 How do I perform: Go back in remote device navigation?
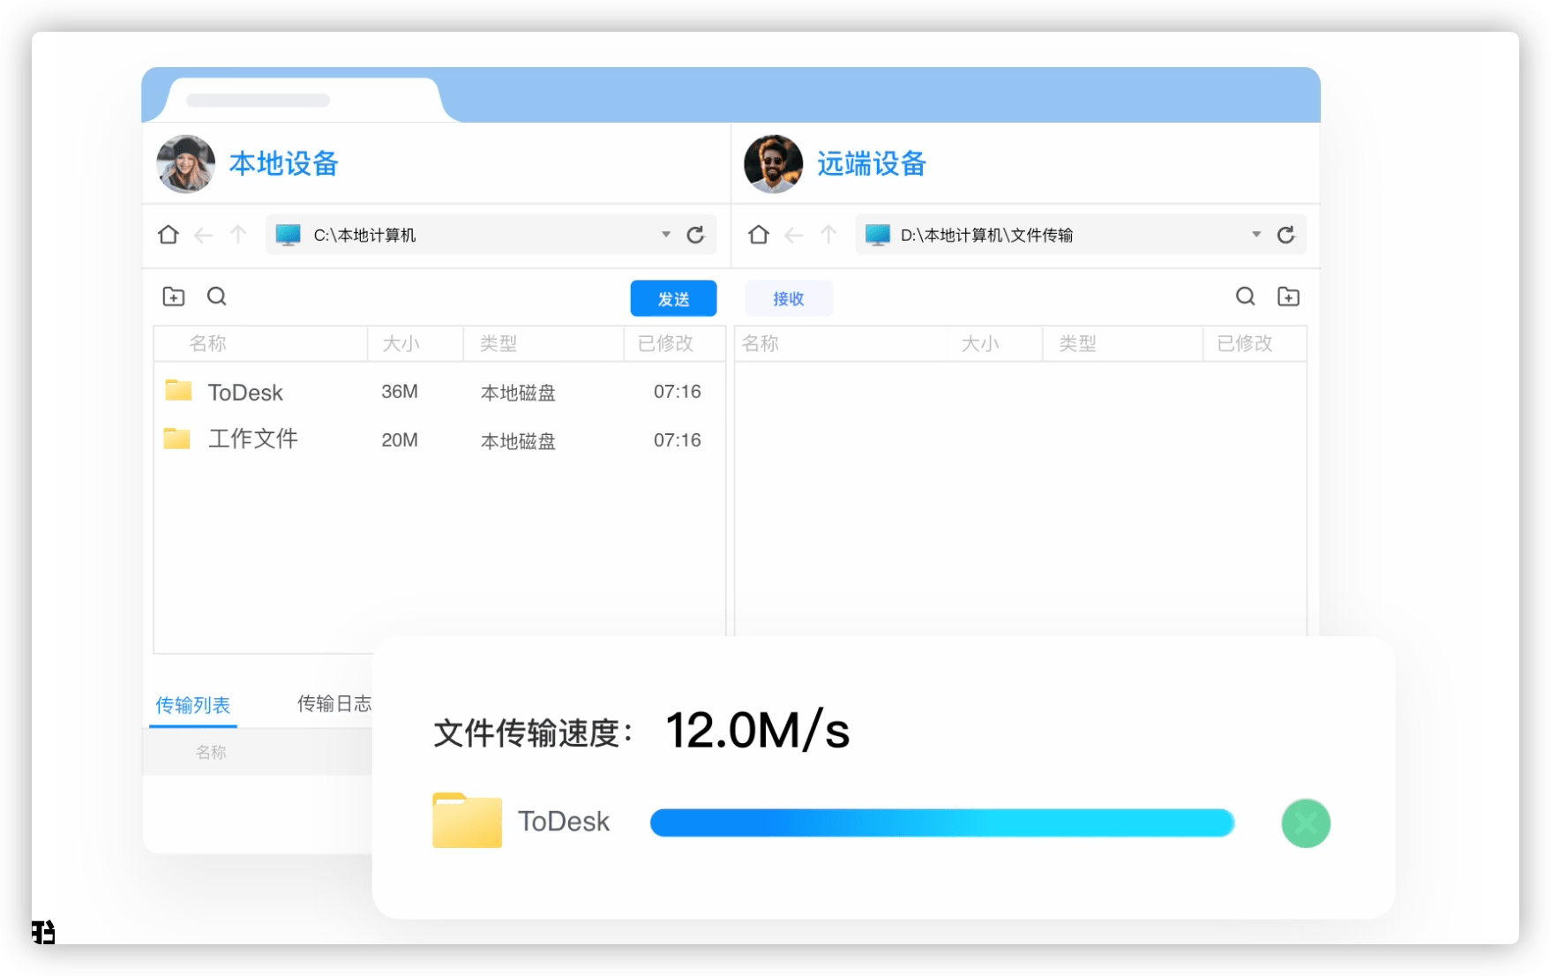[794, 235]
